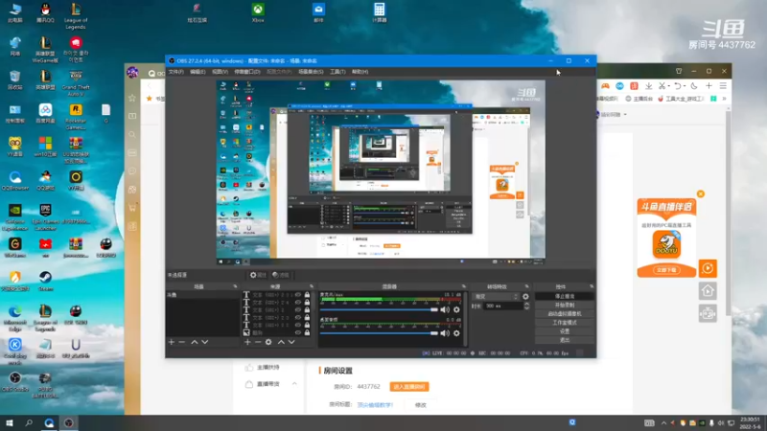The image size is (767, 431).
Task: Click 设置 settings button in OBS controls
Action: point(565,331)
